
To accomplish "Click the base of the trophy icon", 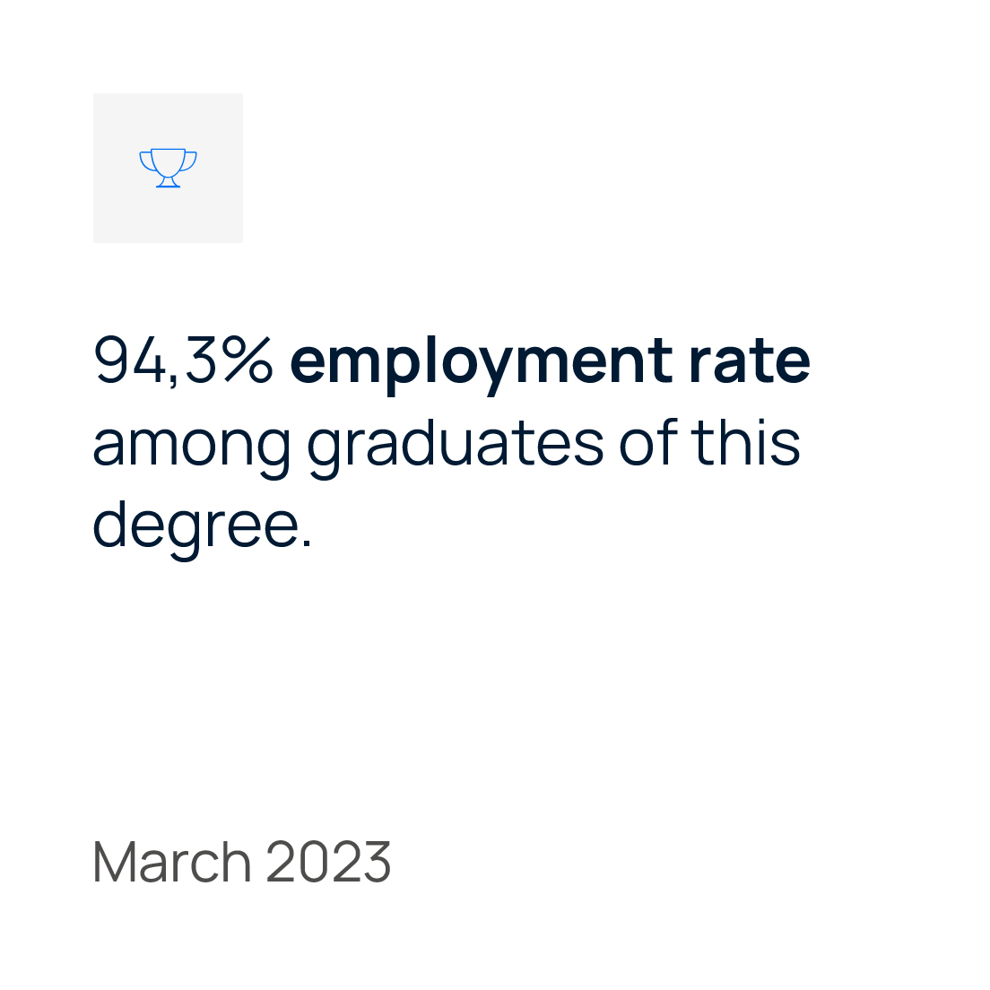I will coord(168,184).
